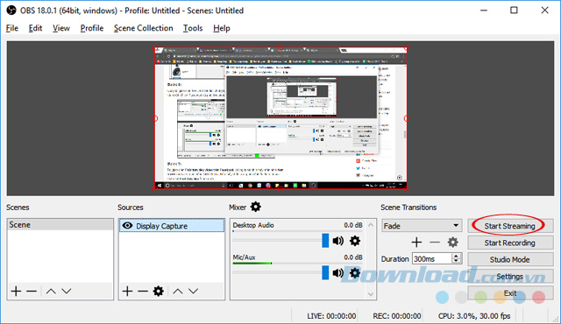Mute Mic/Aux speaker icon

point(338,273)
